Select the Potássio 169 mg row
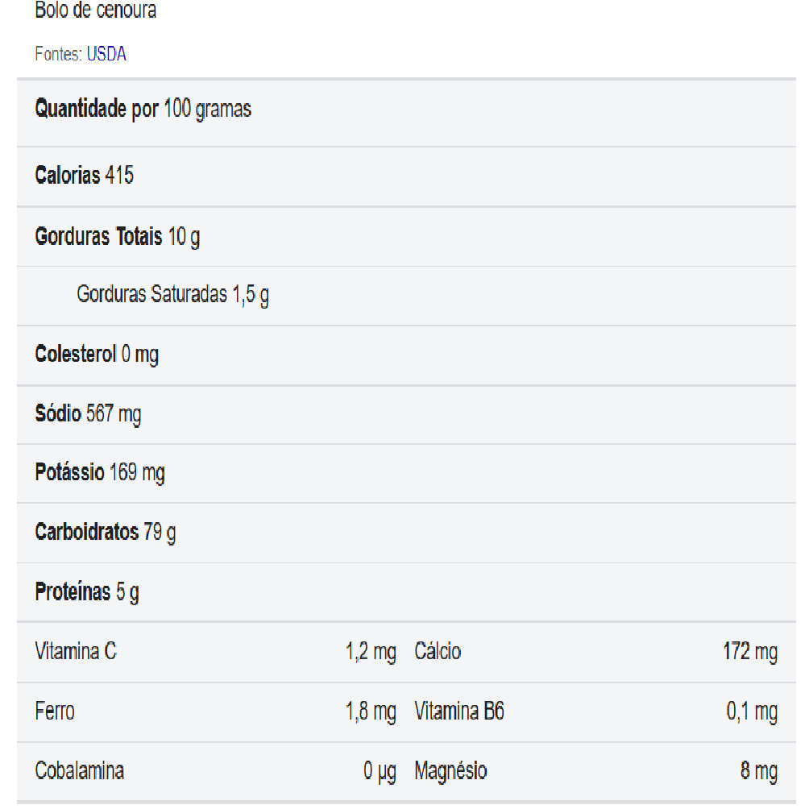This screenshot has height=809, width=809. click(x=100, y=472)
